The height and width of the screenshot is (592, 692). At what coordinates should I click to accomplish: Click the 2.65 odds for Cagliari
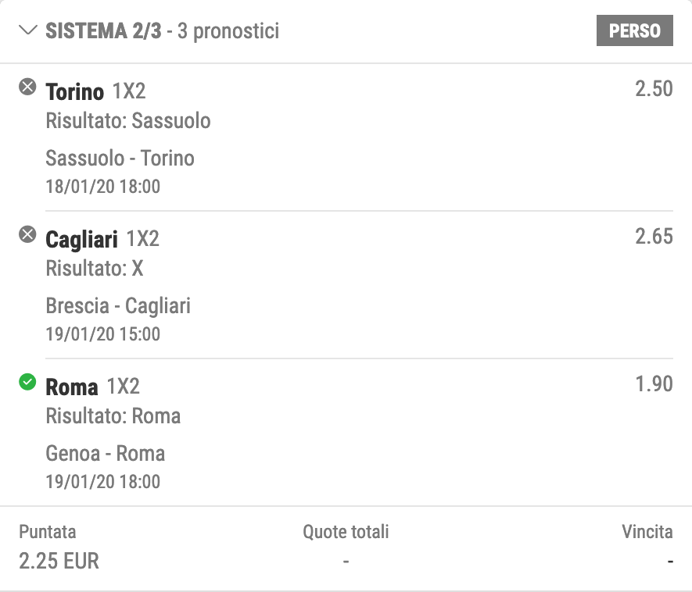click(x=654, y=237)
